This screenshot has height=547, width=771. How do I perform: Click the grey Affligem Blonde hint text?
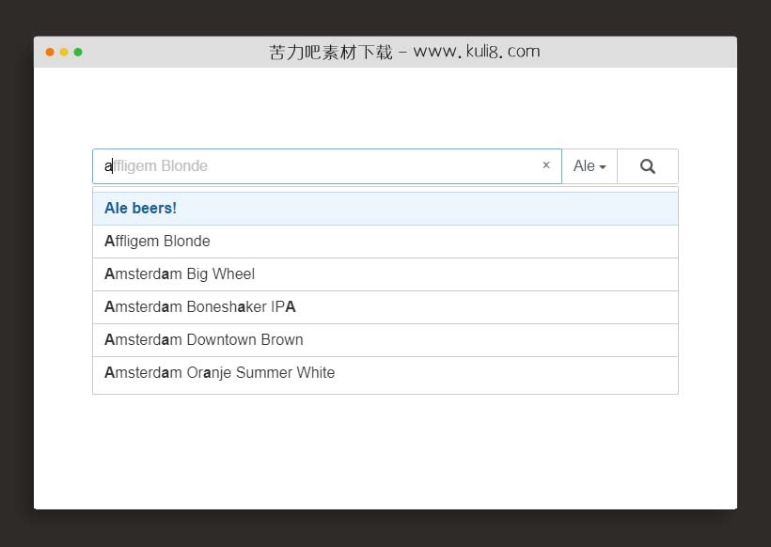point(161,166)
